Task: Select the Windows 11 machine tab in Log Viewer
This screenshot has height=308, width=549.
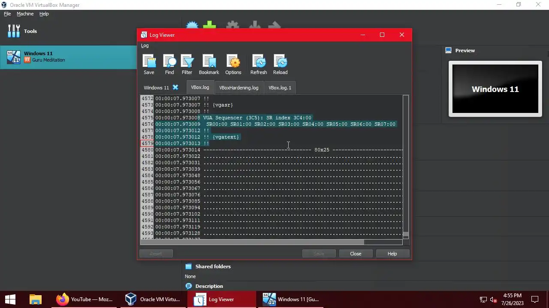Action: click(156, 88)
